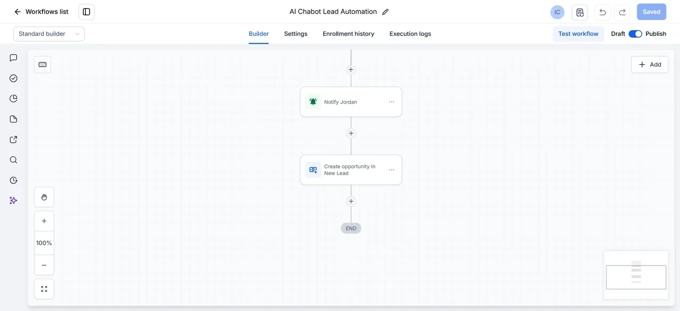This screenshot has height=311, width=680.
Task: Undo the last change
Action: [x=603, y=12]
